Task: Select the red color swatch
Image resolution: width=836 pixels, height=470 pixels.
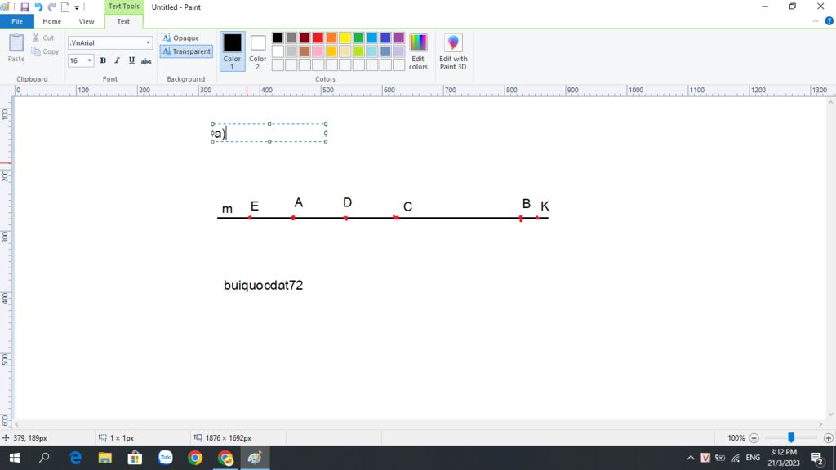Action: pos(317,38)
